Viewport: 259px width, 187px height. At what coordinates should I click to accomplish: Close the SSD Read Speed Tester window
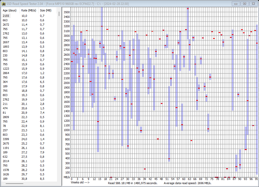point(253,4)
